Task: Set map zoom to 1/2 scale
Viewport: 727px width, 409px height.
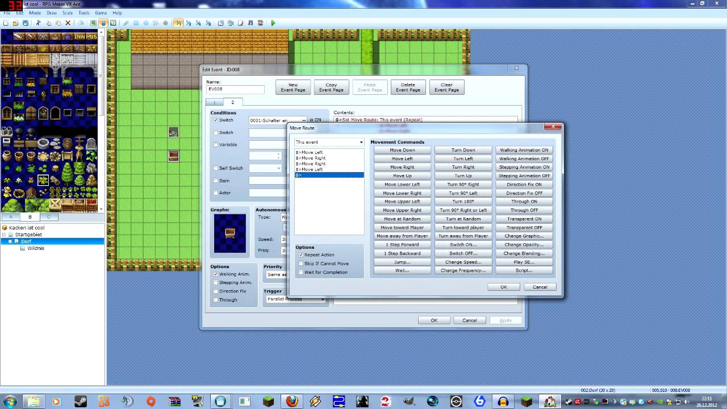Action: point(189,23)
